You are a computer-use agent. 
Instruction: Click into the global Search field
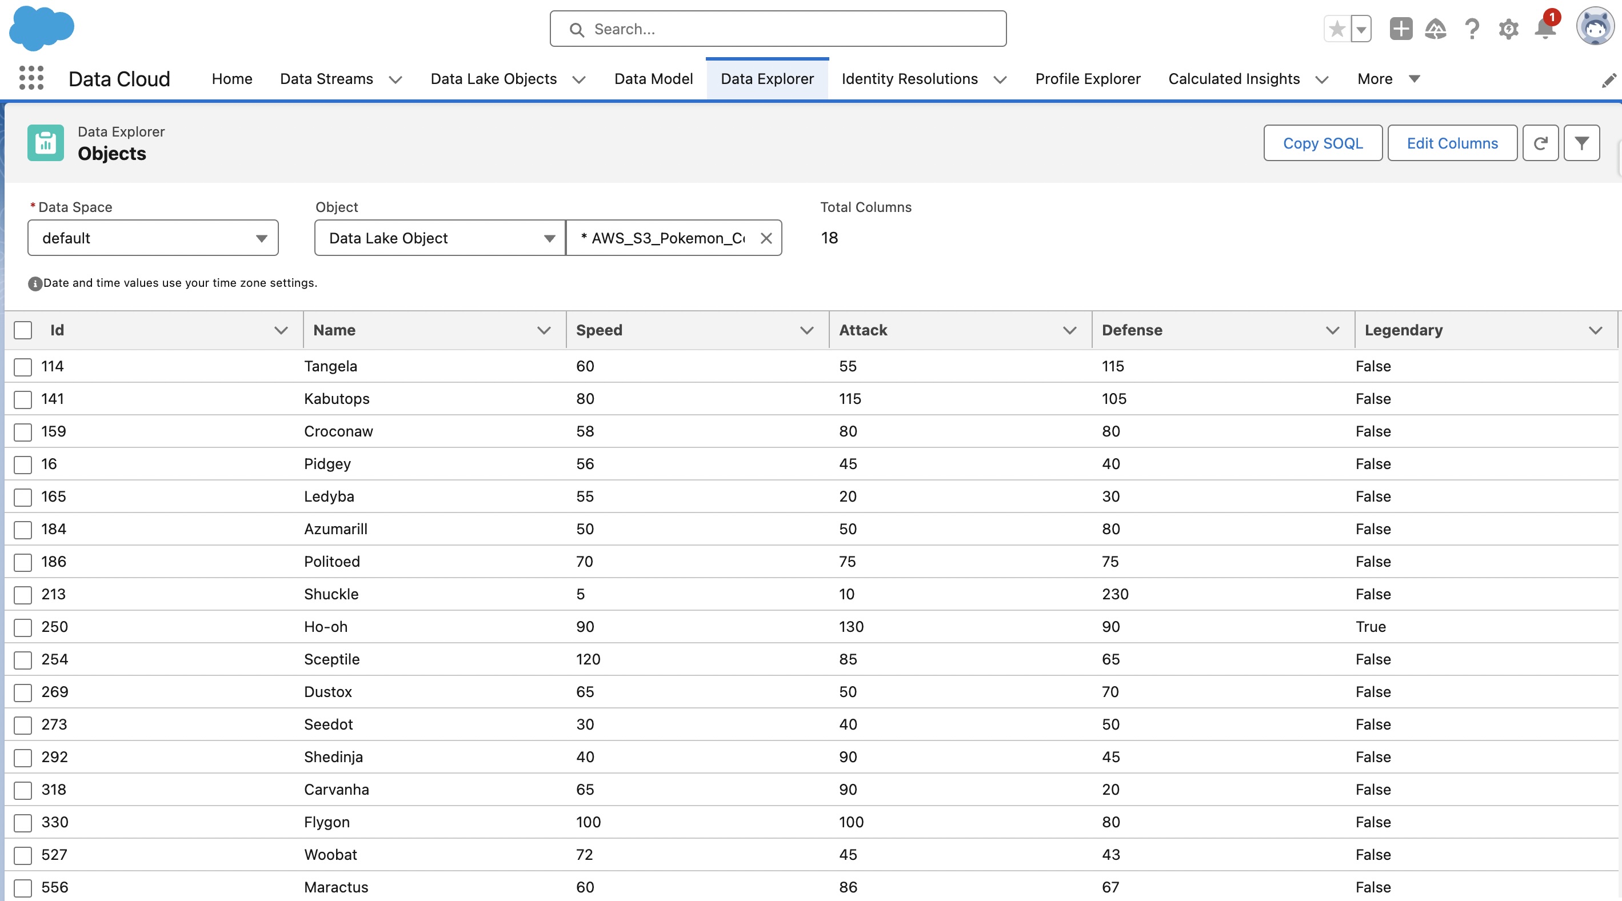[x=778, y=29]
